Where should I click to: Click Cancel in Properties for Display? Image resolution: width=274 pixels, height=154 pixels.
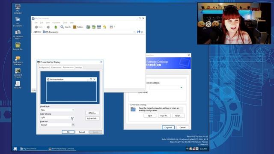click(82, 132)
